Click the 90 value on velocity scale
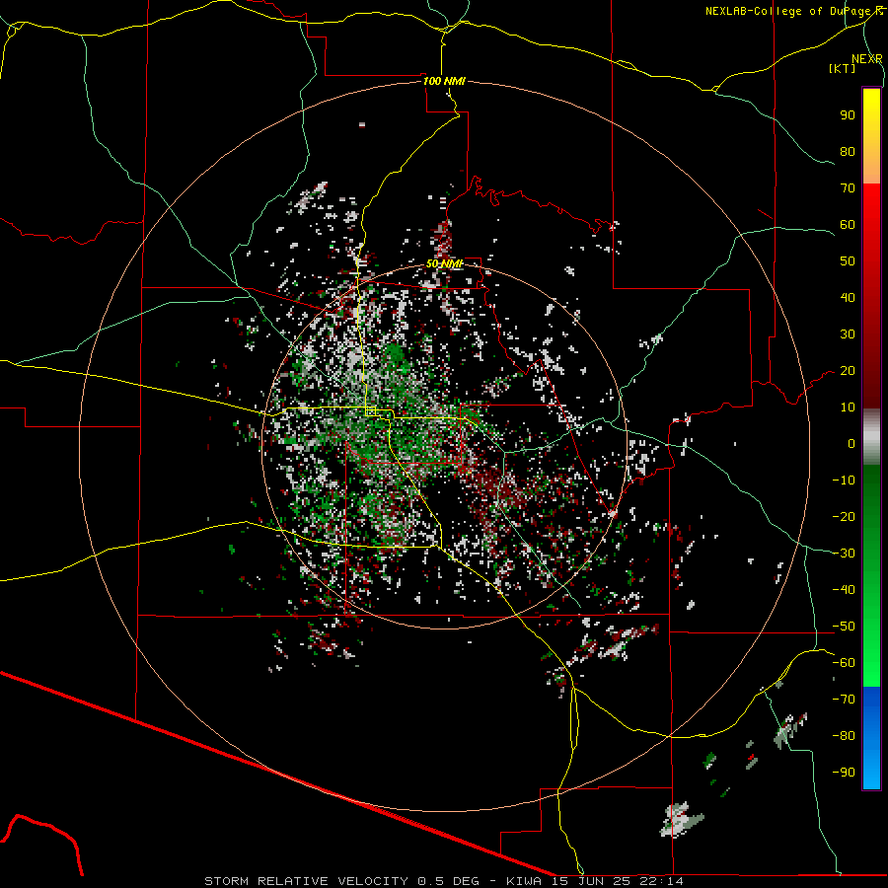The image size is (888, 888). click(848, 115)
